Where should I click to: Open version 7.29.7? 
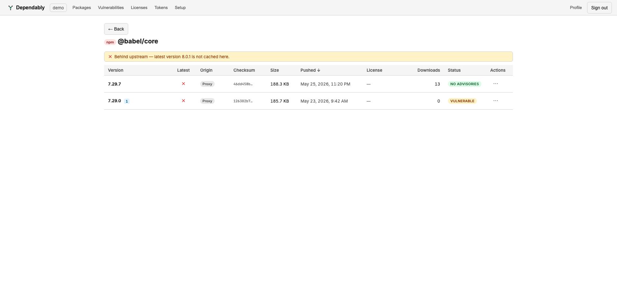point(114,84)
